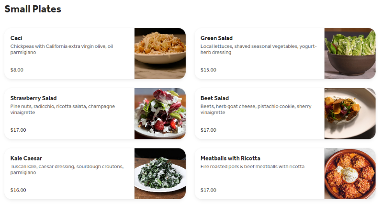
Task: Open the Green Salad item title
Action: pyautogui.click(x=216, y=38)
